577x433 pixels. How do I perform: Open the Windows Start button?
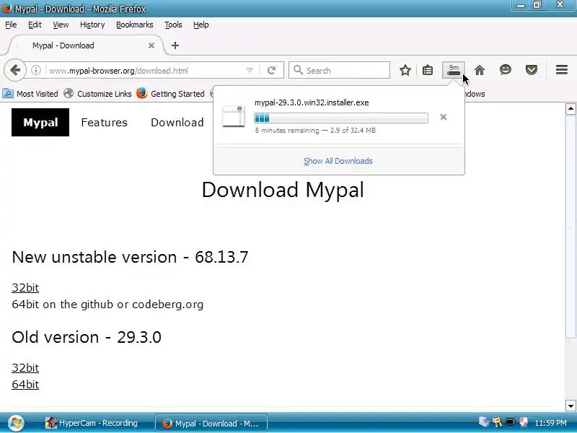(15, 423)
